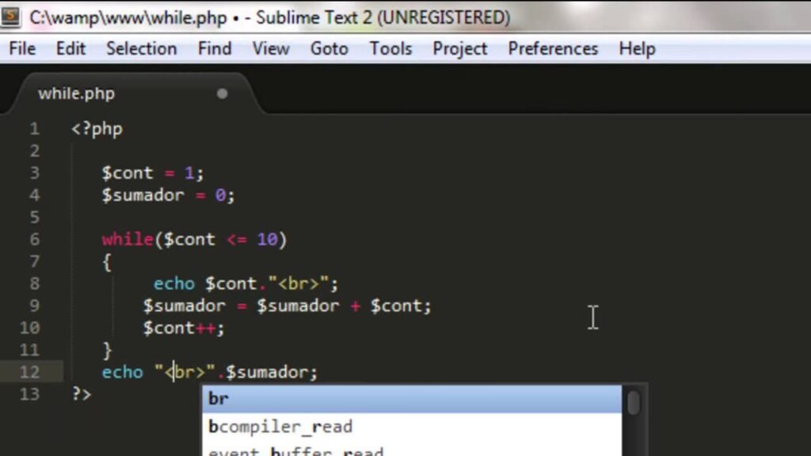The width and height of the screenshot is (811, 456).
Task: Switch to the while.php tab
Action: (x=77, y=93)
